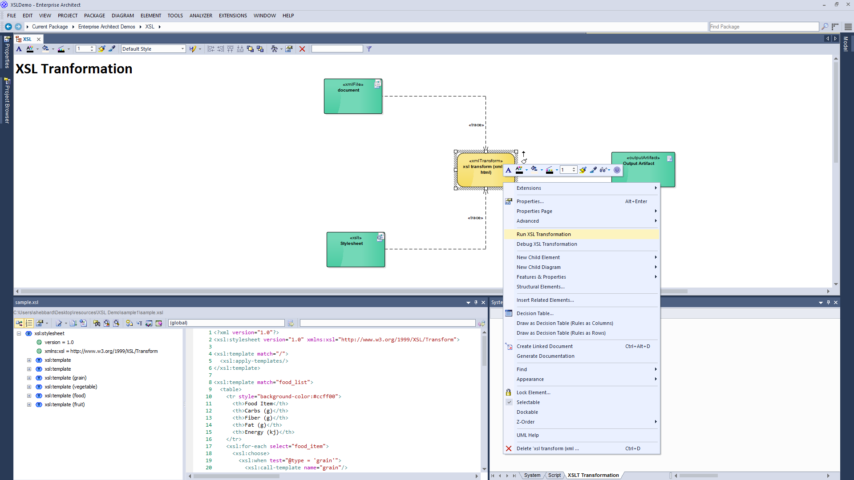The height and width of the screenshot is (480, 854).
Task: Click the style eyedropper in the diagram toolbar
Action: point(112,49)
